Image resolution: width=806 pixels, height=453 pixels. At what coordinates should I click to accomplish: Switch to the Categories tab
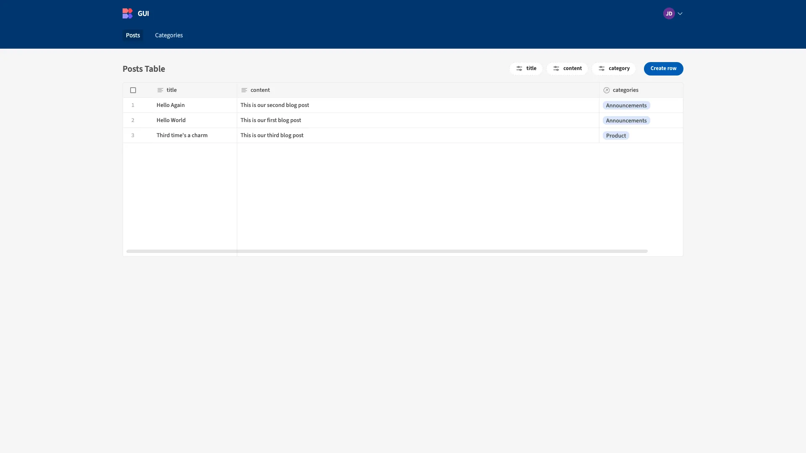169,35
